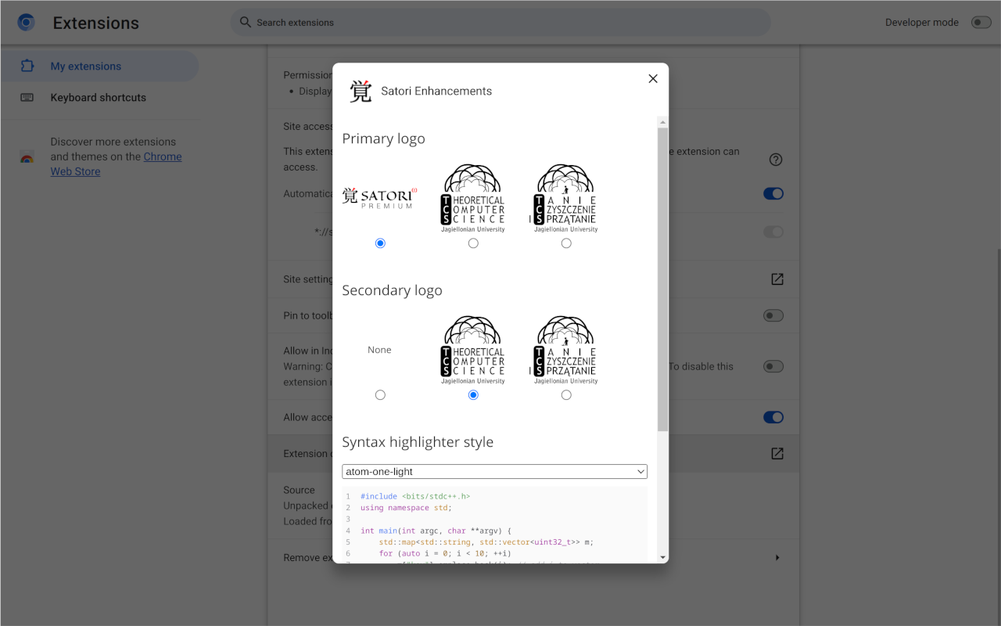The height and width of the screenshot is (626, 1001).
Task: Click Satori Premium logo image under Primary logo
Action: 380,198
